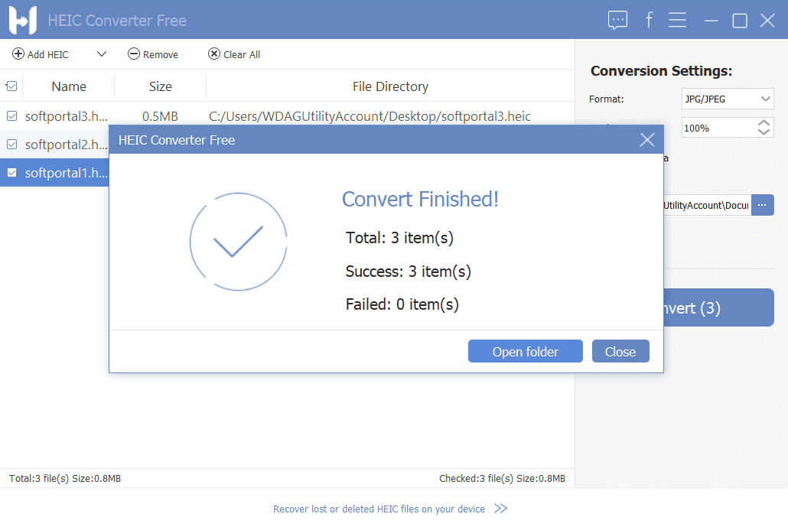Click the Total:3 file(s) status text
788x530 pixels.
click(x=65, y=478)
